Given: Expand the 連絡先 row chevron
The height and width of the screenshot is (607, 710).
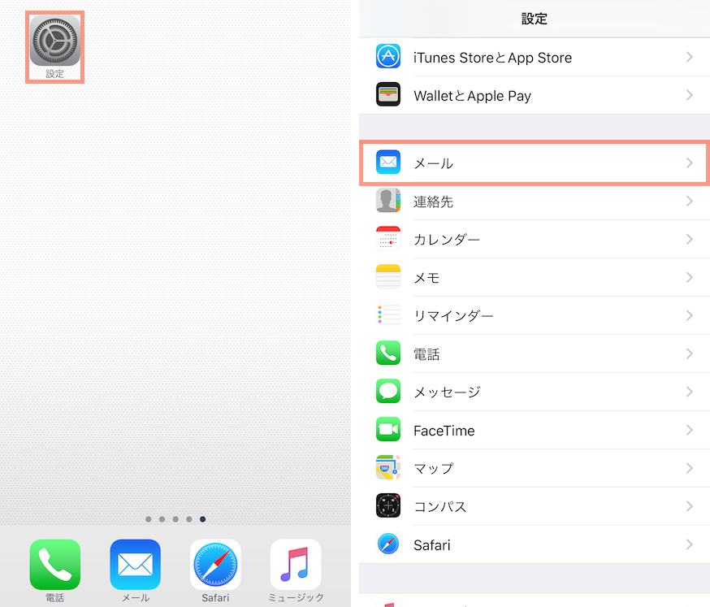Looking at the screenshot, I should (x=689, y=202).
